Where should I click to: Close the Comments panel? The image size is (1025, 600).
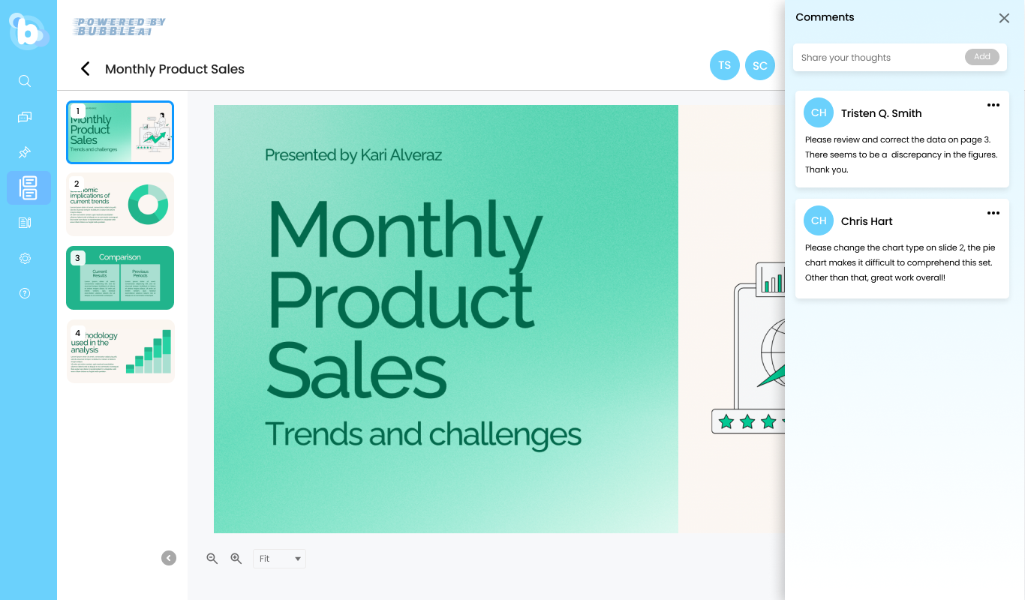click(x=1004, y=18)
